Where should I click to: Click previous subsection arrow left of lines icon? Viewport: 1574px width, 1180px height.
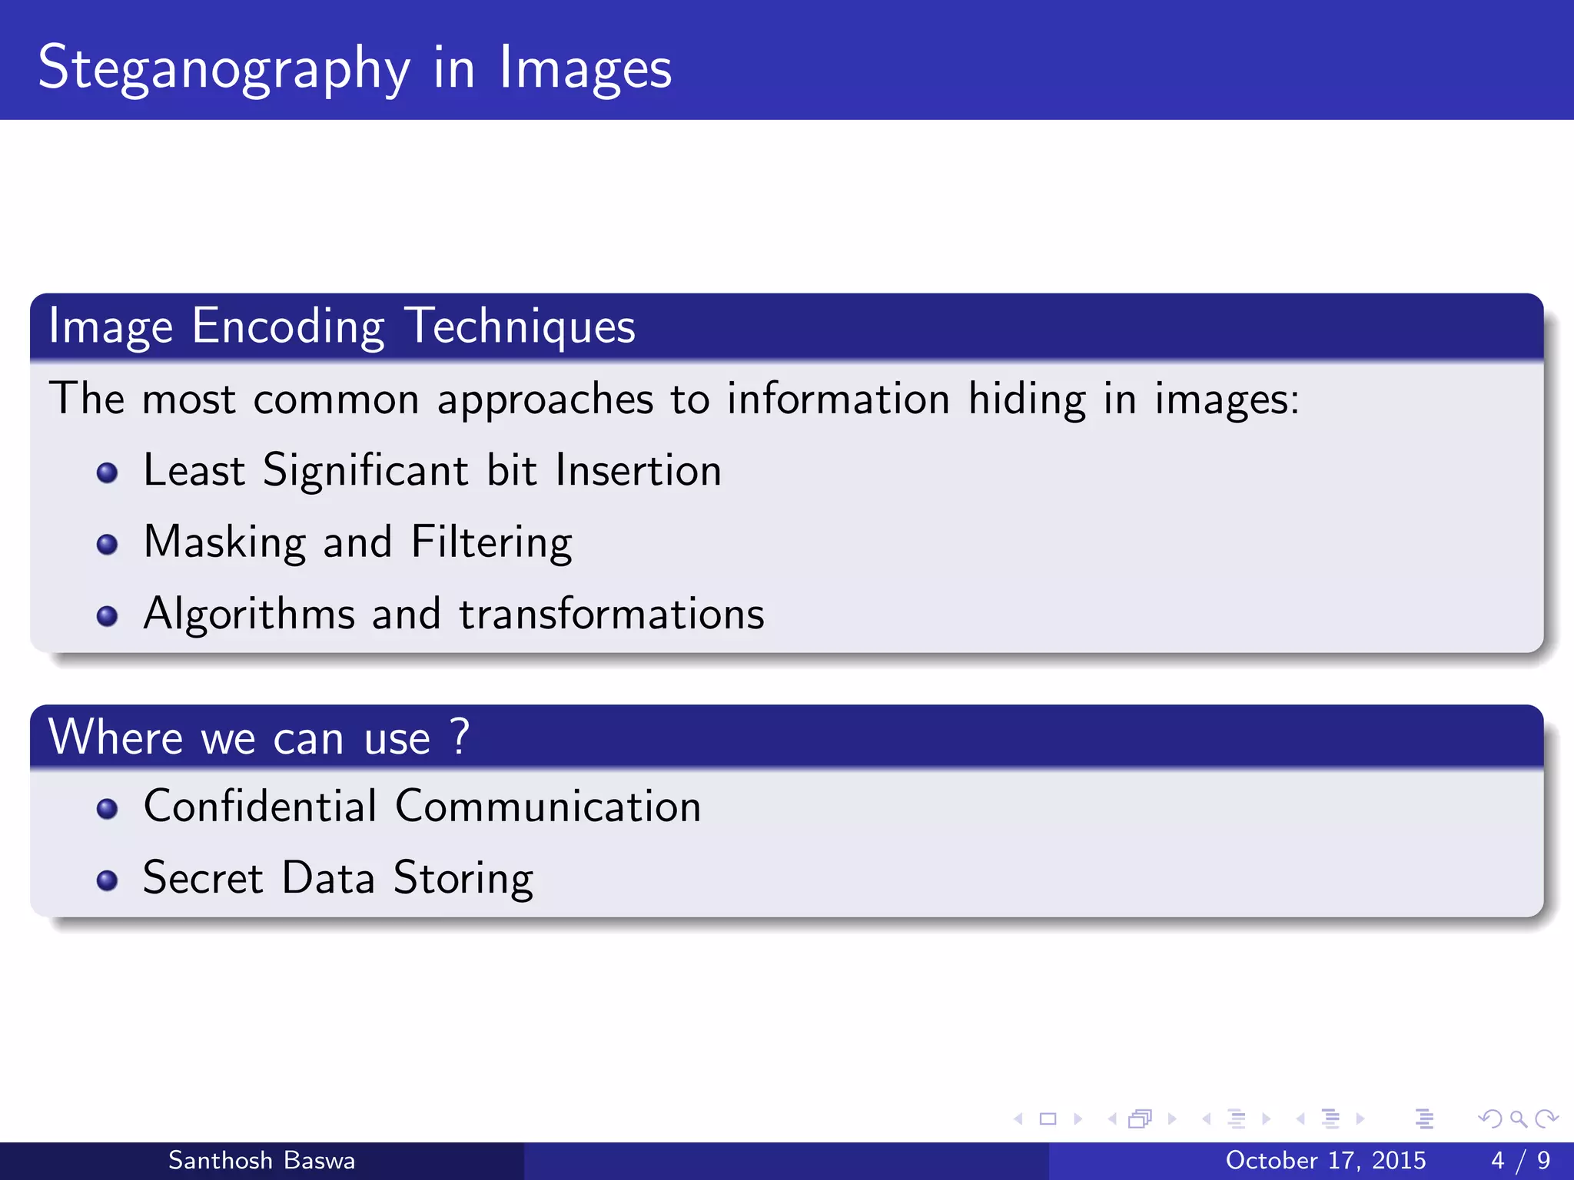pos(1207,1119)
